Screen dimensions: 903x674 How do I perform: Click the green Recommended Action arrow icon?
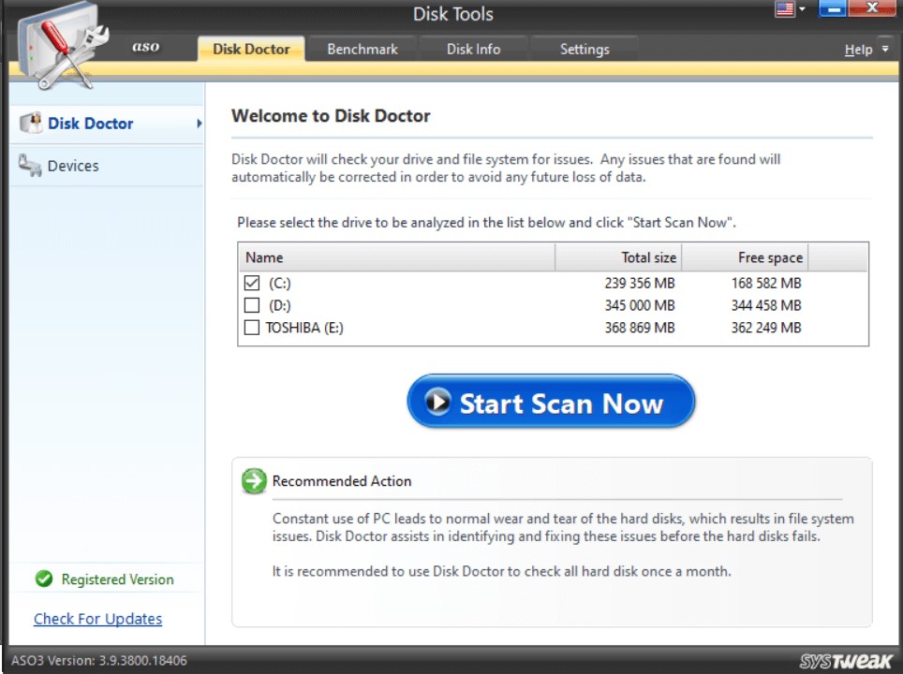pos(253,480)
